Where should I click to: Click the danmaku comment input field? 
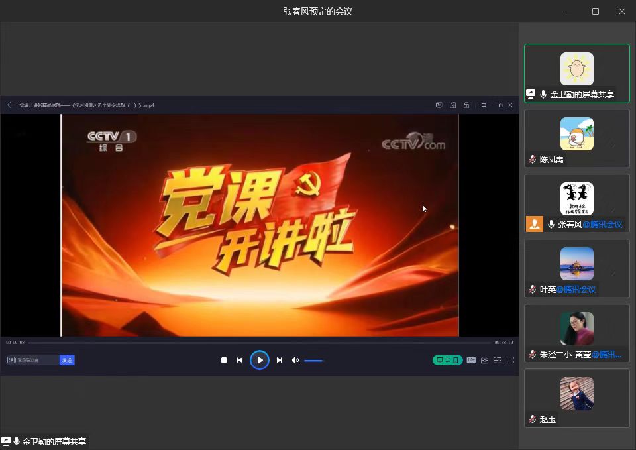[37, 360]
